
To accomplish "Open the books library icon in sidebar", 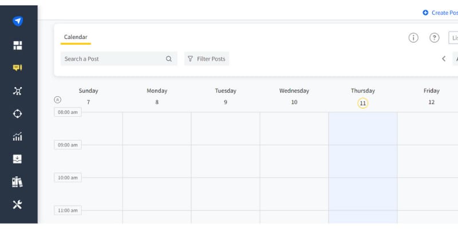I will [x=18, y=182].
